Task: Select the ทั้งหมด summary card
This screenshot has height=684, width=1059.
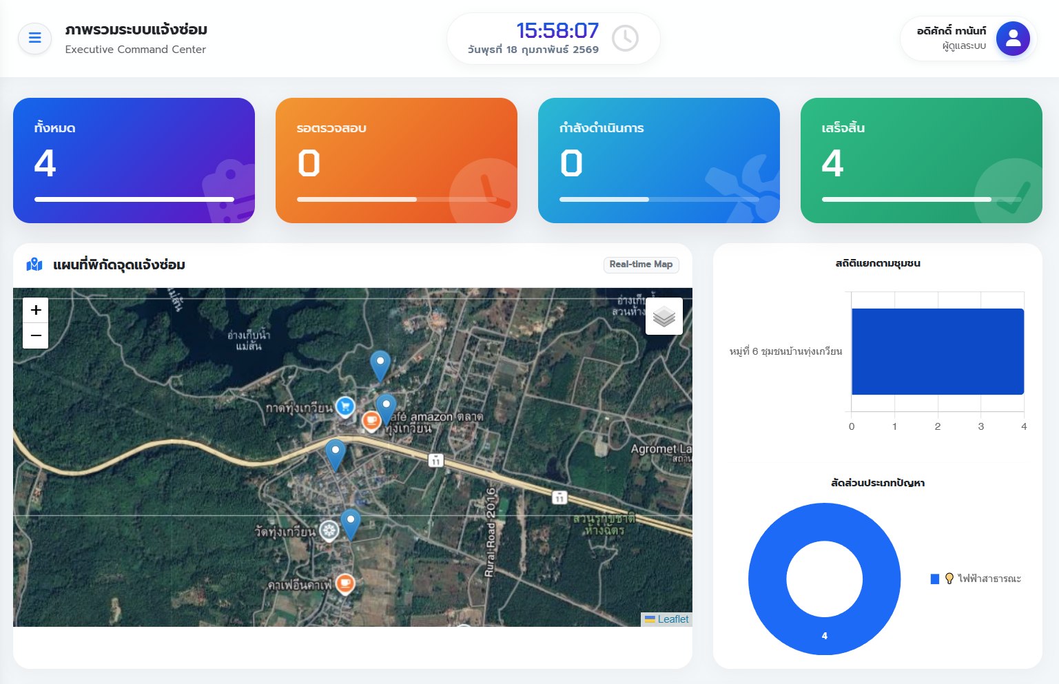Action: (134, 160)
